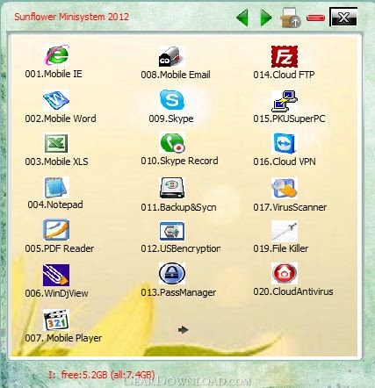Click the '004.Notepad' label
The image size is (375, 388).
55,205
